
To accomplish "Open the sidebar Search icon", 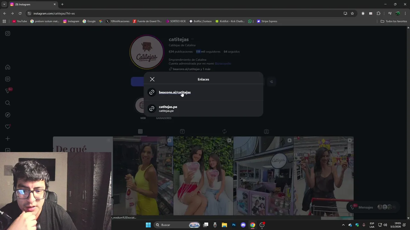I will tap(8, 103).
